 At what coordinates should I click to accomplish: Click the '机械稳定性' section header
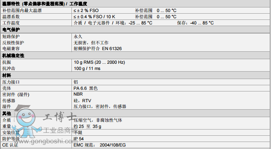(x=13, y=55)
